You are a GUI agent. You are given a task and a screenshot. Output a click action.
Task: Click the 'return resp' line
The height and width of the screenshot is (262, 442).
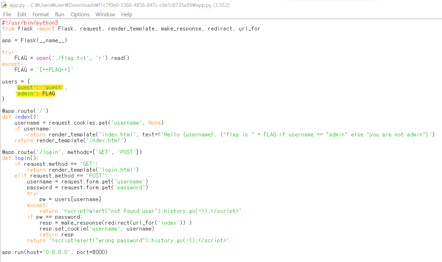[56, 234]
